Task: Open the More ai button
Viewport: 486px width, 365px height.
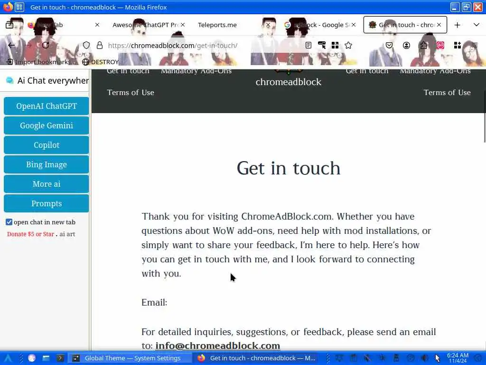Action: 47,184
